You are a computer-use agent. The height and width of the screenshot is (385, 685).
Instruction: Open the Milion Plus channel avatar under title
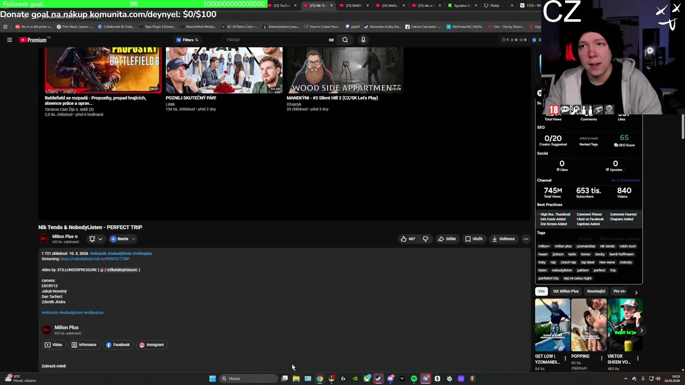click(44, 239)
